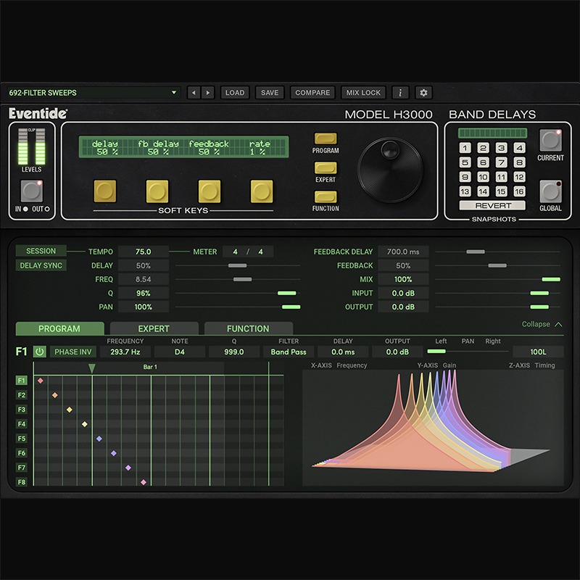
Task: Toggle COMPARE mode
Action: pos(312,93)
